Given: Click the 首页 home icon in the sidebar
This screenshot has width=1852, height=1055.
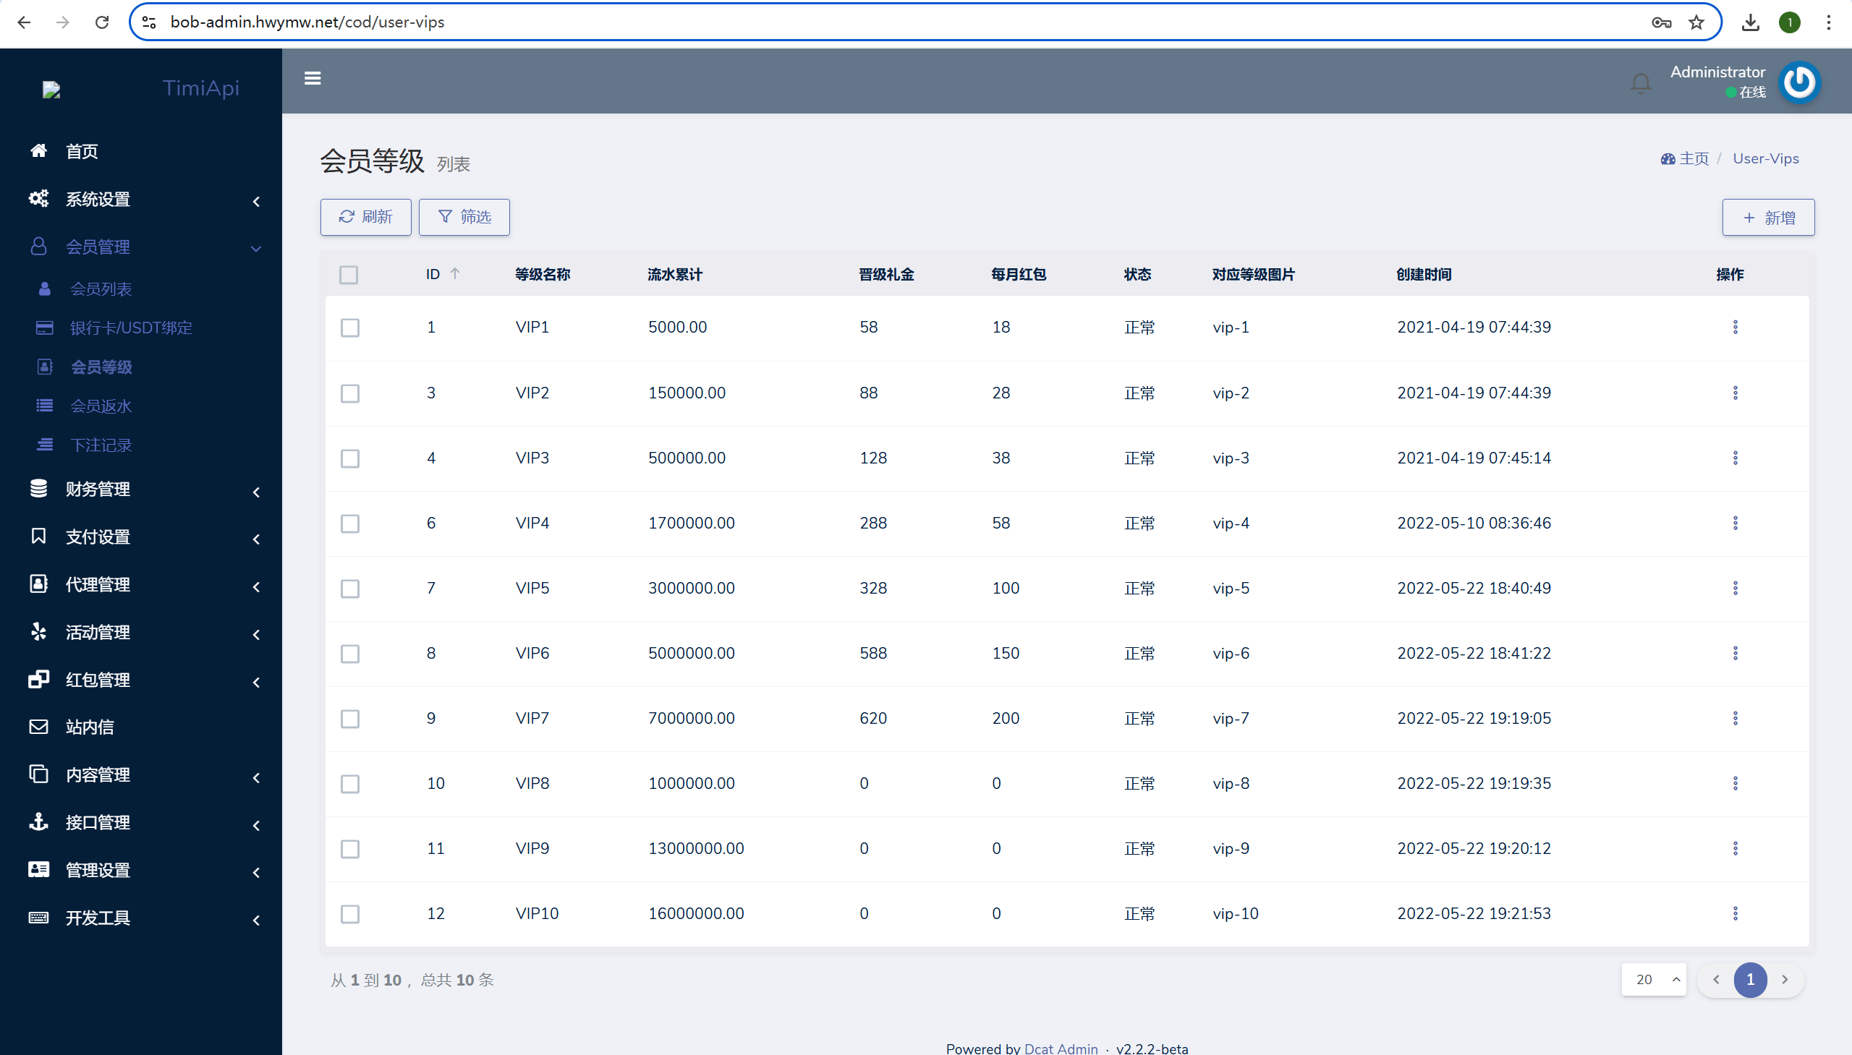Looking at the screenshot, I should (x=39, y=150).
